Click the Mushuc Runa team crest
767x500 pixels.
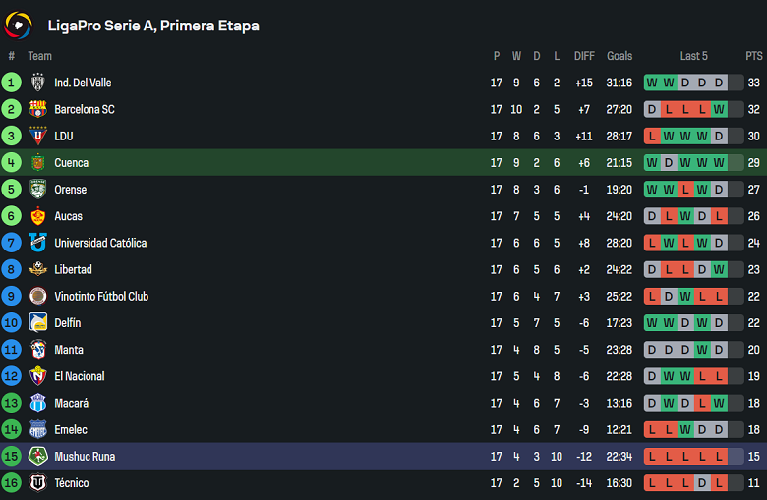tap(38, 456)
